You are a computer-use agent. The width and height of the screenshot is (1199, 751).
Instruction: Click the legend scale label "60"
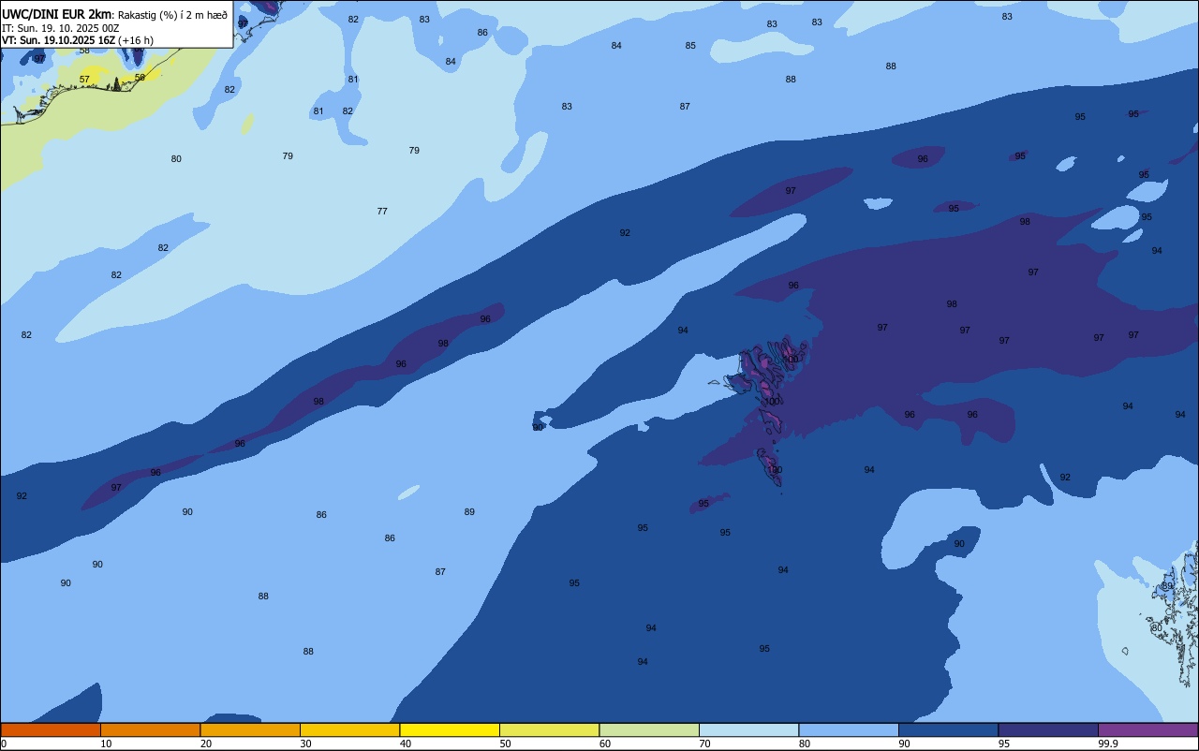(605, 744)
